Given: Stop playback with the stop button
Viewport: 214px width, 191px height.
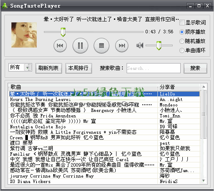Looking at the screenshot, I should [x=101, y=45].
